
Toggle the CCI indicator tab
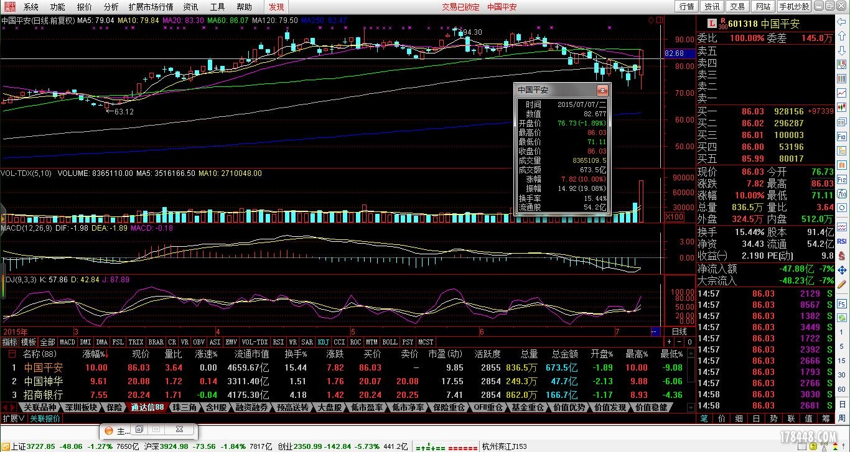(339, 341)
